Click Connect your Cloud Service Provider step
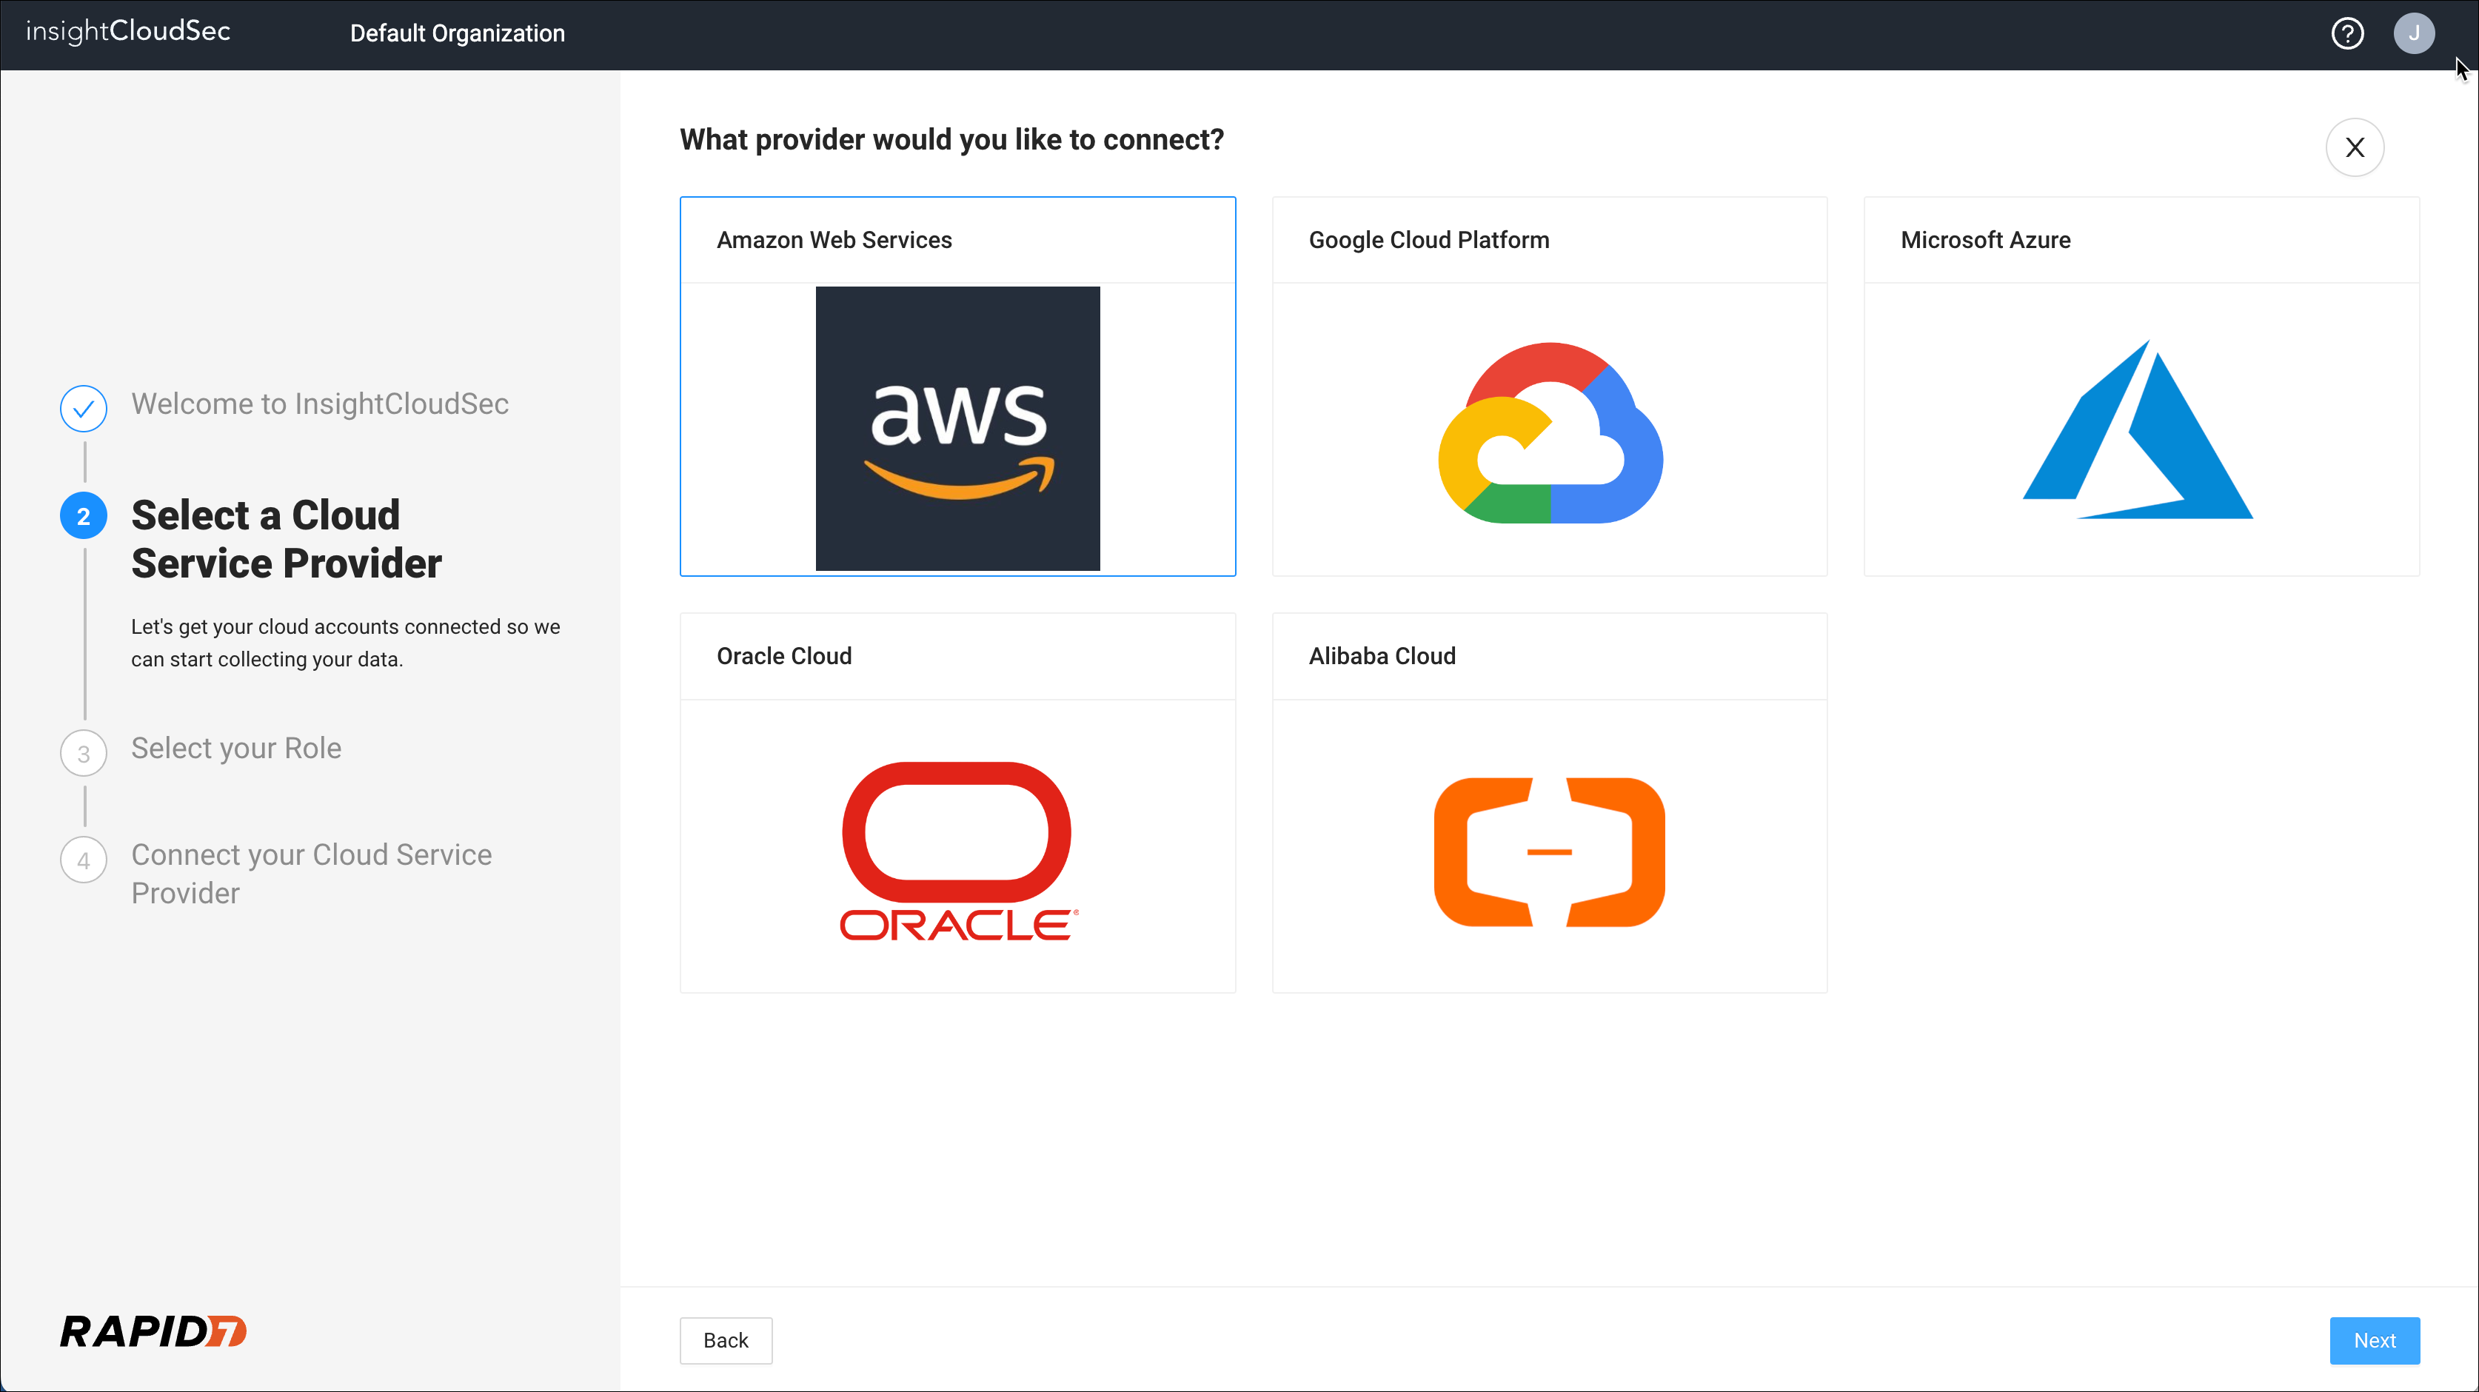This screenshot has width=2479, height=1392. [x=312, y=873]
